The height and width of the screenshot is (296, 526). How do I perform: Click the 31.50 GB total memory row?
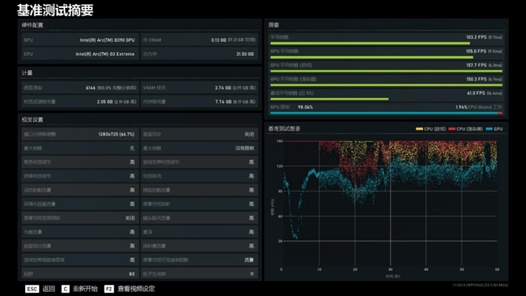tap(199, 54)
